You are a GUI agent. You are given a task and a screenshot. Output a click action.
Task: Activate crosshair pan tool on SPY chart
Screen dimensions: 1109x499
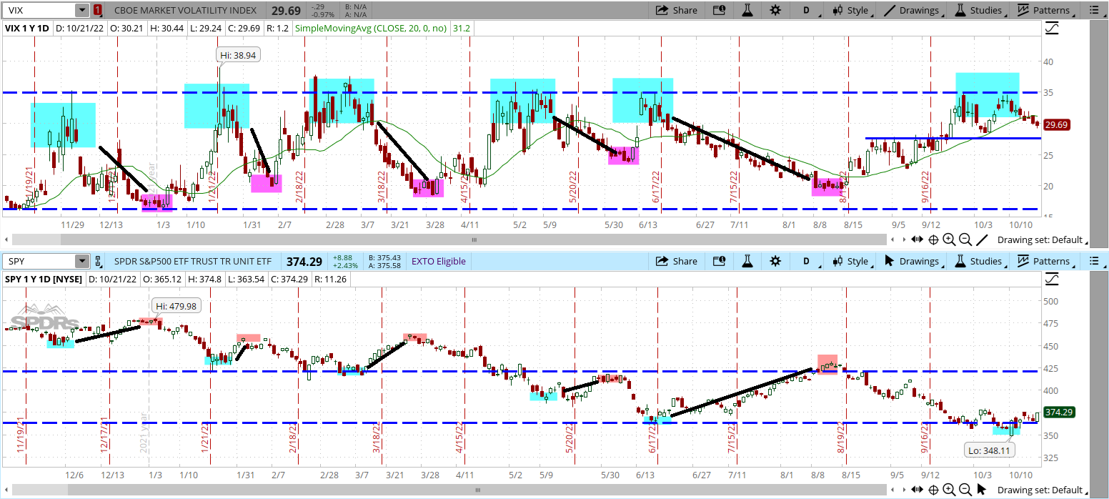[933, 490]
